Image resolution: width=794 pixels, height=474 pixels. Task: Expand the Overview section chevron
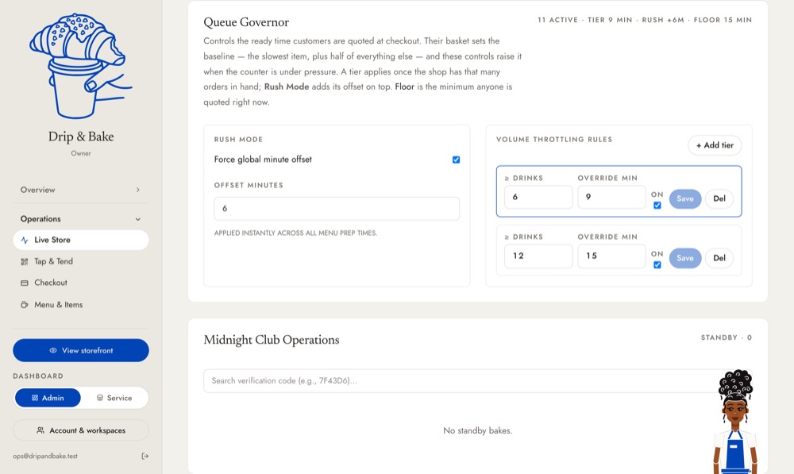pos(137,190)
